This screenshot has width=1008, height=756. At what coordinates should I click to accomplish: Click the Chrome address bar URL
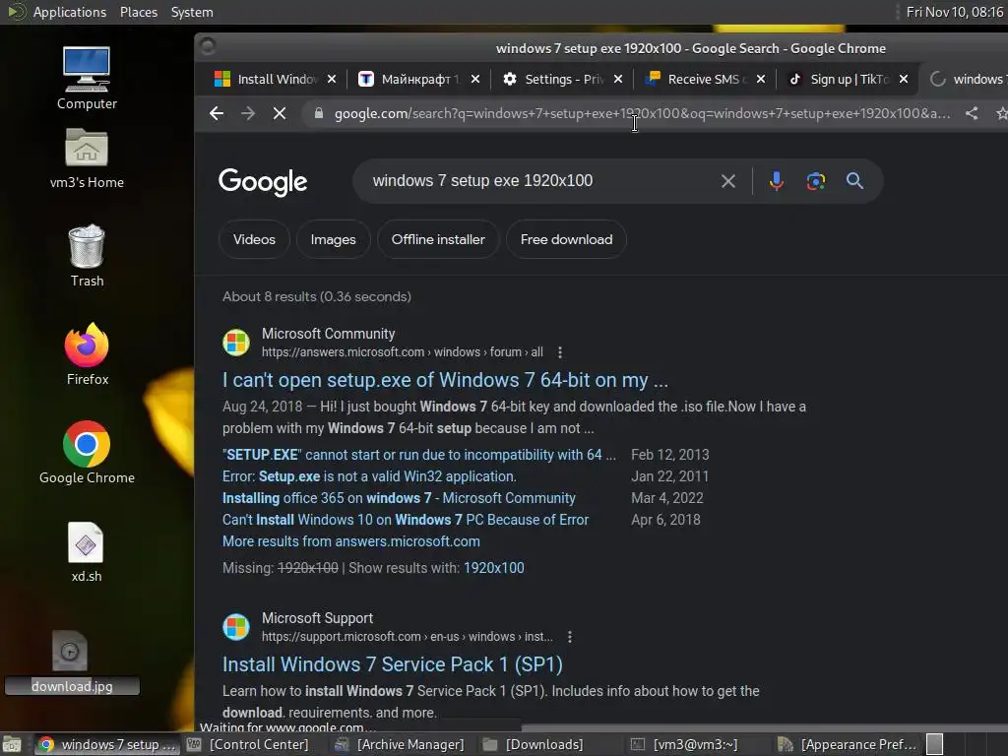[x=642, y=114]
